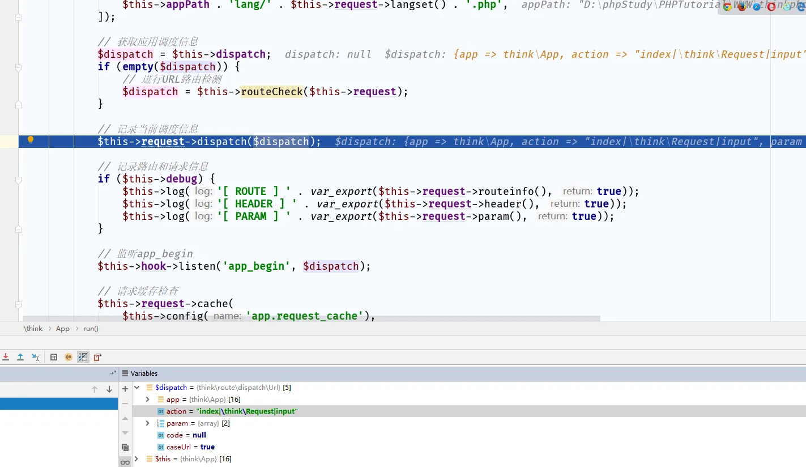Expand the param array node
Screen dimensions: 806x467
pyautogui.click(x=148, y=423)
